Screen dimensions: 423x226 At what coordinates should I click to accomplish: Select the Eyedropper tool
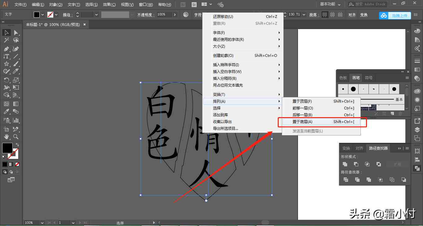pyautogui.click(x=6, y=112)
